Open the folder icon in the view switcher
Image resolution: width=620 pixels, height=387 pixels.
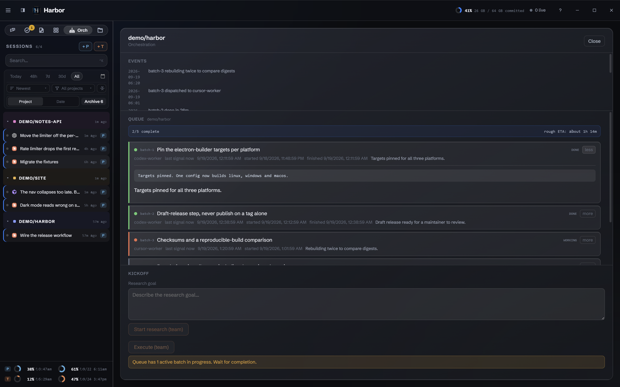pyautogui.click(x=100, y=30)
